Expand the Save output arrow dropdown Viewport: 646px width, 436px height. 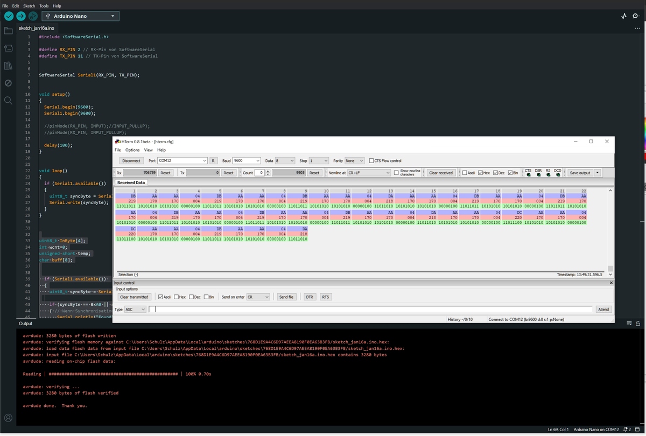tap(597, 173)
